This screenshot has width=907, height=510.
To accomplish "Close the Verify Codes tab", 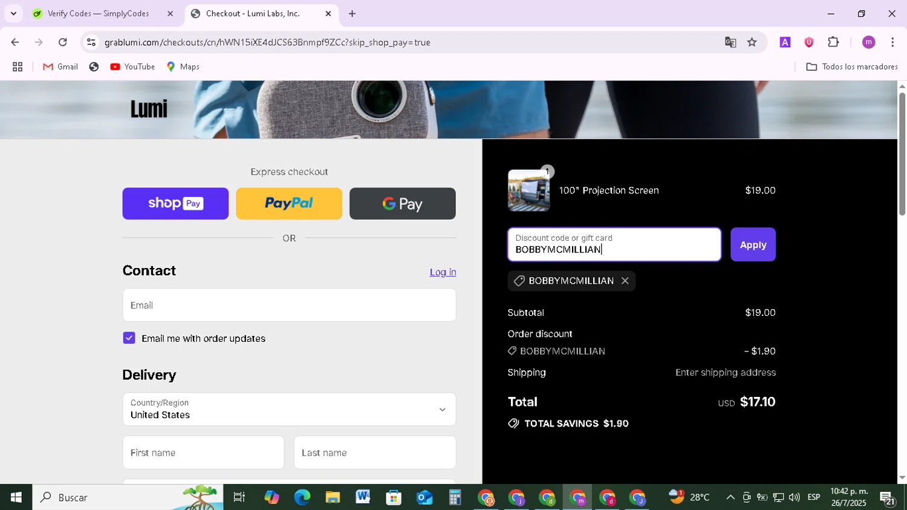I will 170,13.
